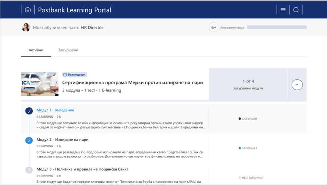Click the step 3 circle icon

click(x=29, y=170)
